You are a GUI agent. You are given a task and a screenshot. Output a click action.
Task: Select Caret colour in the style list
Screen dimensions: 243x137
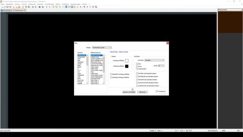(95, 67)
